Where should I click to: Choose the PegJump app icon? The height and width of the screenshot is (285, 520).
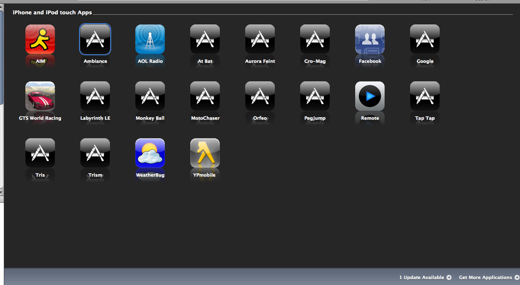[x=315, y=96]
